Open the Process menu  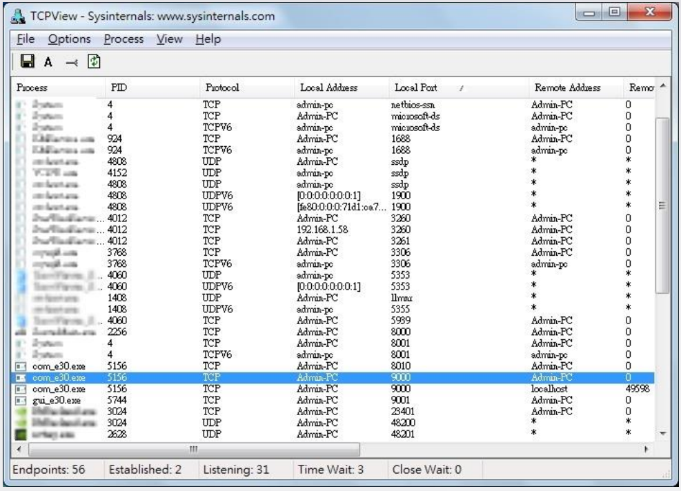124,39
